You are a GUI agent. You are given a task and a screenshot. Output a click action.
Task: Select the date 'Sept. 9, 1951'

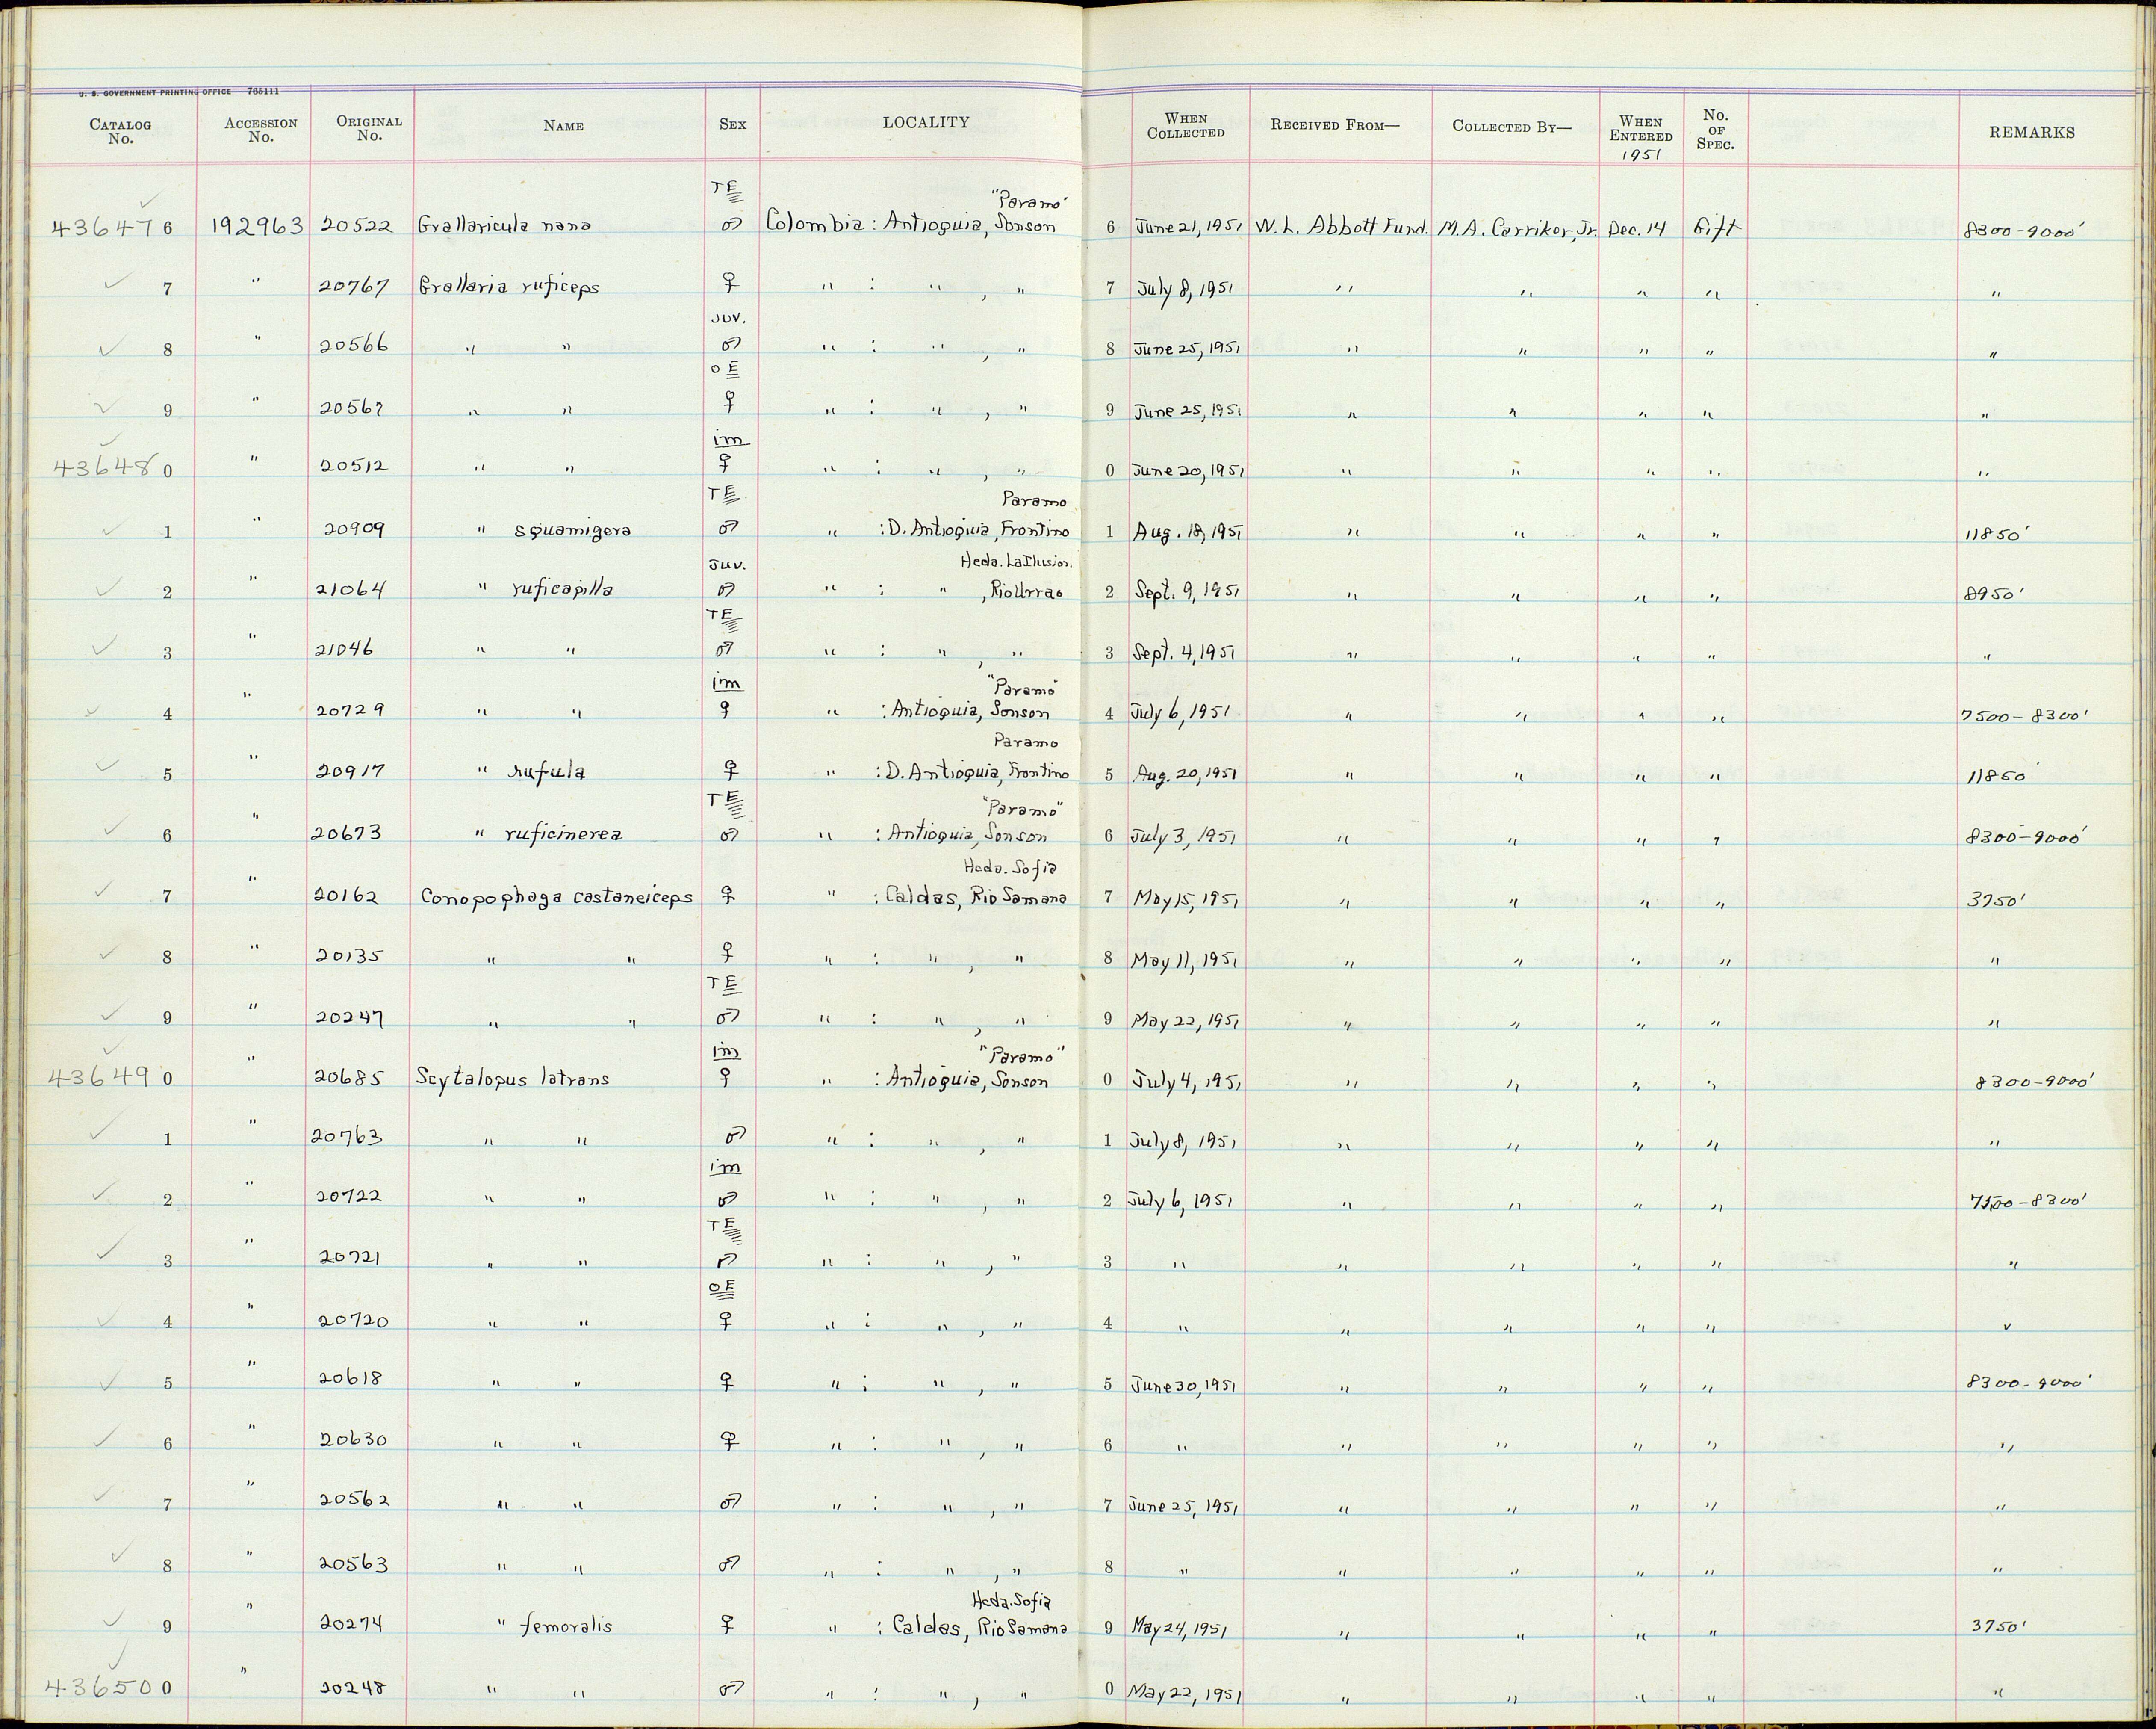coord(1186,591)
